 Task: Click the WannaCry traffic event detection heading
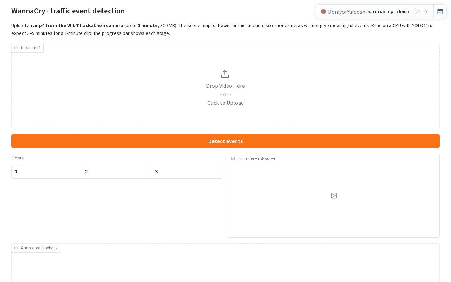coord(68,11)
